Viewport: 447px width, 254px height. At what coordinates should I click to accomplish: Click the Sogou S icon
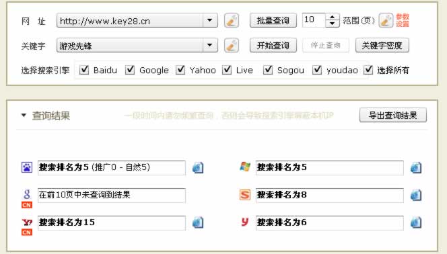pos(245,195)
